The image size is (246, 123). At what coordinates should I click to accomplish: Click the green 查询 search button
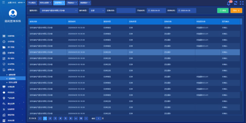[x=223, y=10]
